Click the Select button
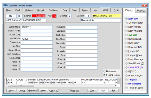The height and width of the screenshot is (98, 151). pos(11,91)
